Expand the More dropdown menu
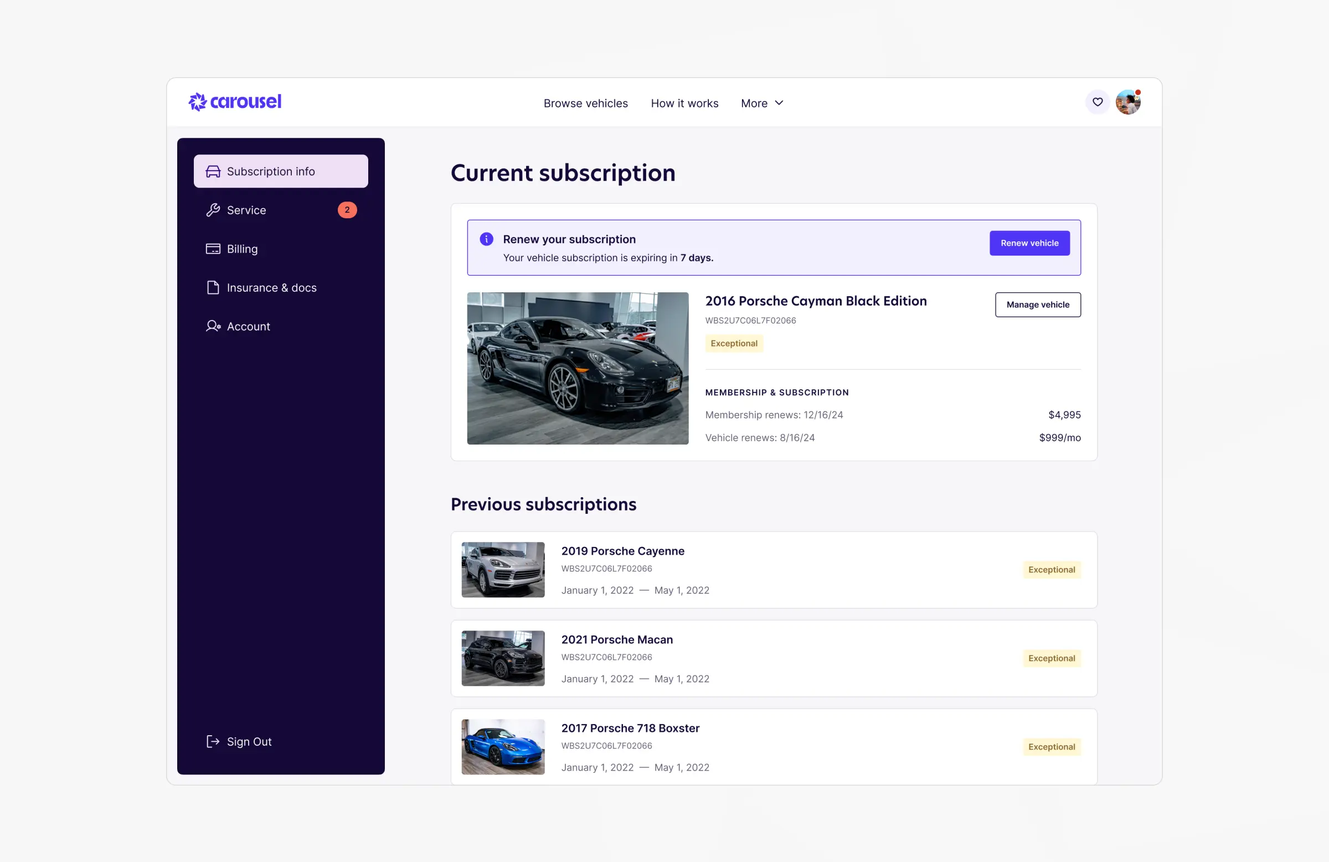This screenshot has width=1329, height=862. coord(754,104)
